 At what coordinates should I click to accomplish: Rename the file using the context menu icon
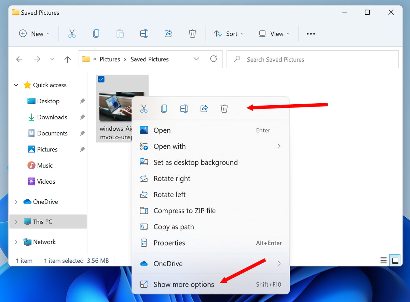184,109
